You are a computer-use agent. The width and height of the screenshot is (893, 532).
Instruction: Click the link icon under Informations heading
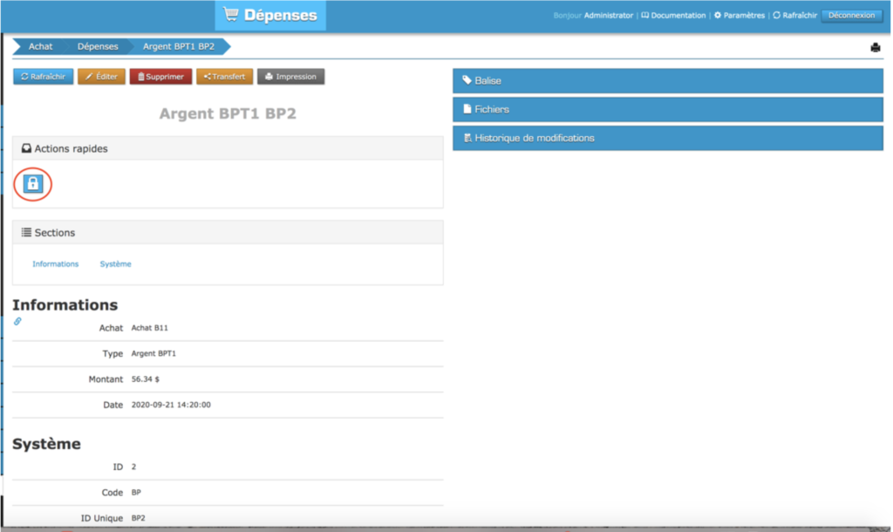(17, 321)
